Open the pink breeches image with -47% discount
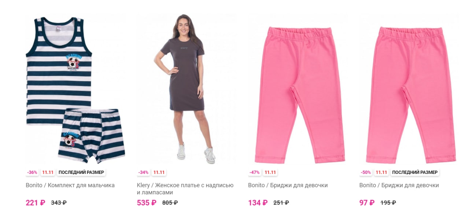 (x=298, y=90)
